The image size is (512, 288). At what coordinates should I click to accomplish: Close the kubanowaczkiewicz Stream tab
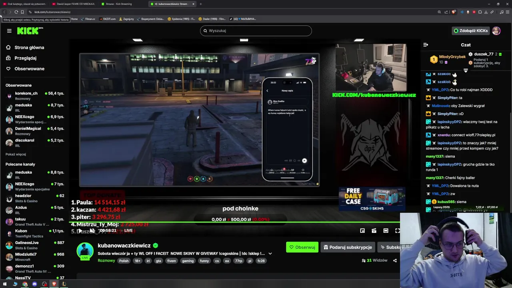193,4
